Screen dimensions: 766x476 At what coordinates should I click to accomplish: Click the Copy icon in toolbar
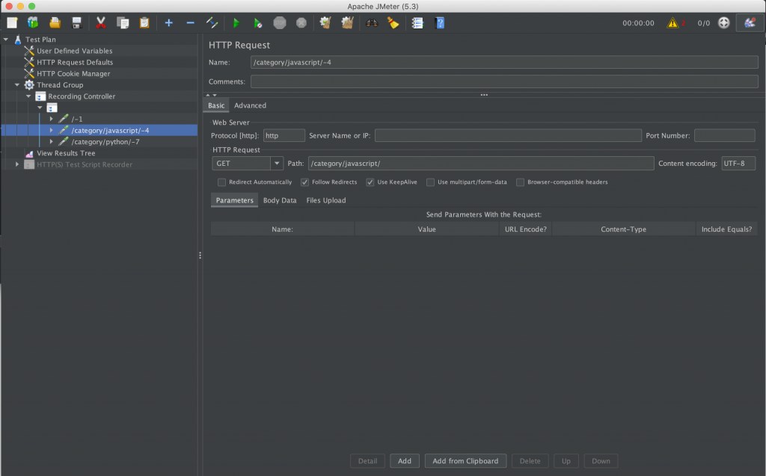pos(123,23)
